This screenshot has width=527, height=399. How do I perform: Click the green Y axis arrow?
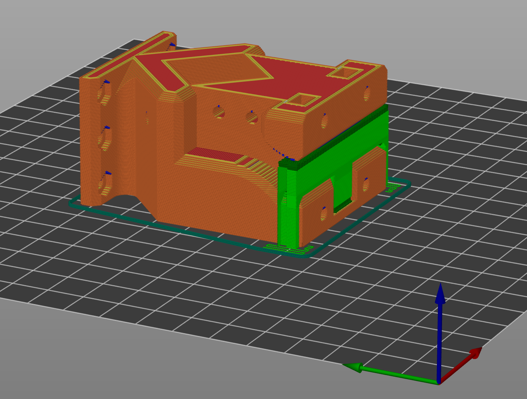391,373
